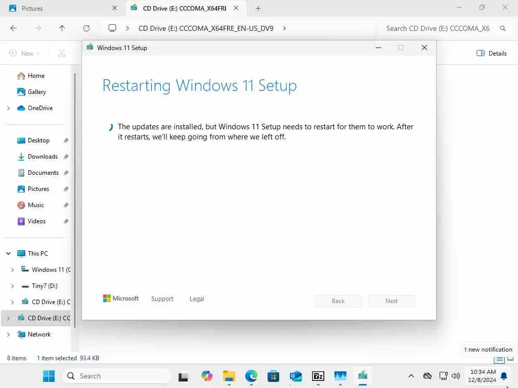Click the OneDrive cloud tray icon
This screenshot has width=518, height=388.
pyautogui.click(x=427, y=376)
